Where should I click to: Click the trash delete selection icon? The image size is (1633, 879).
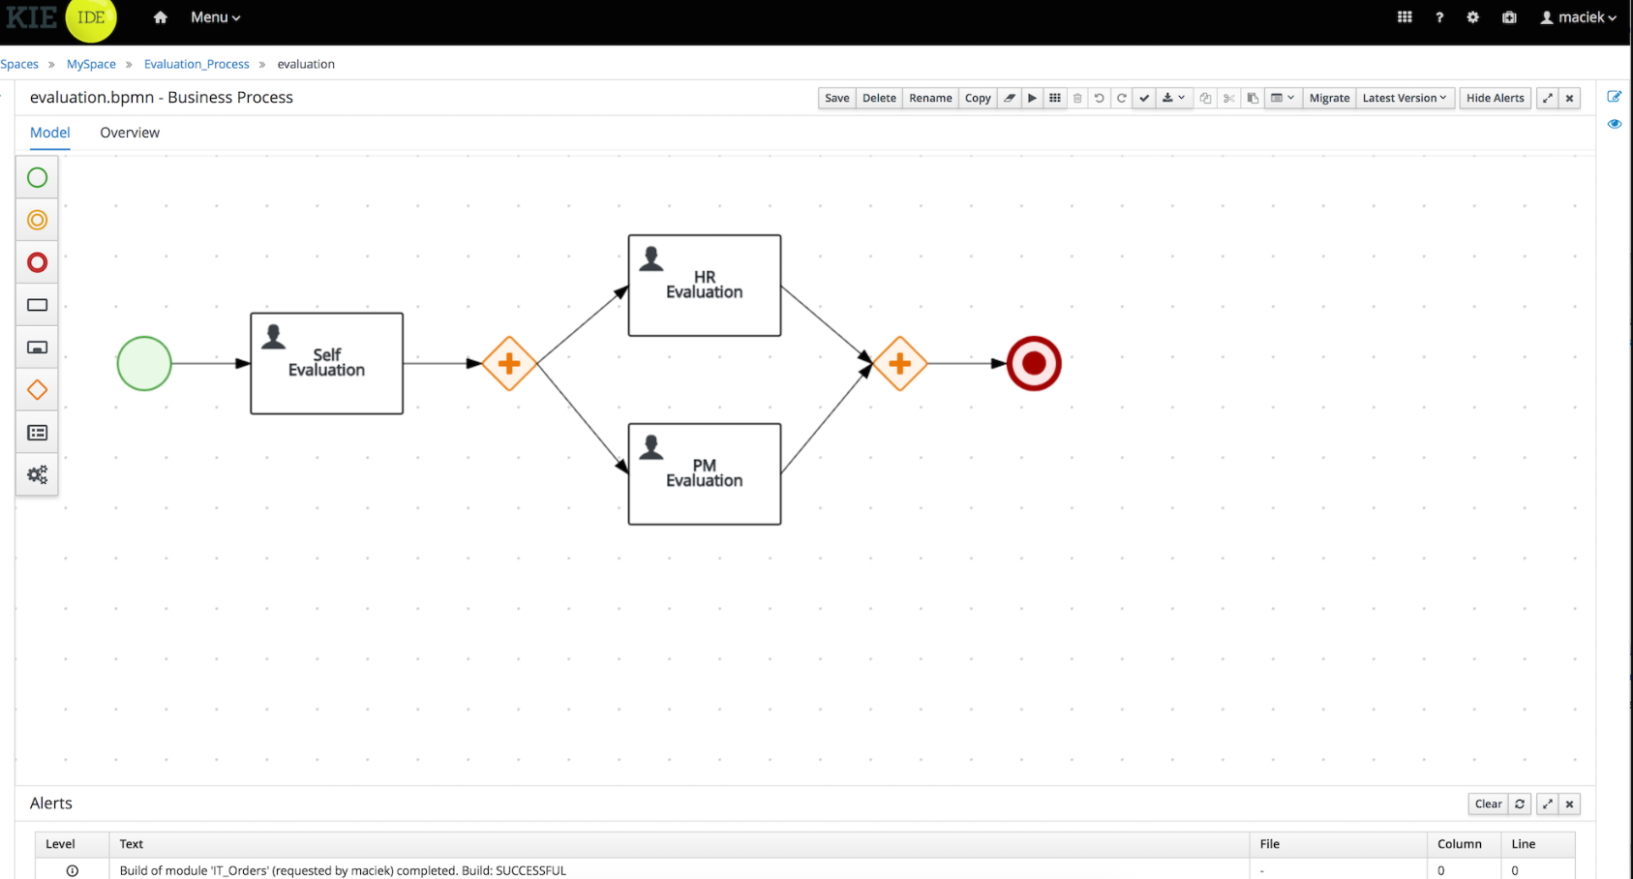pyautogui.click(x=1077, y=98)
